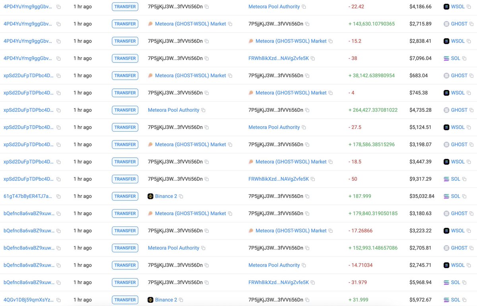Click the SOL token logo in the -50 row
The width and height of the screenshot is (477, 306).
click(x=446, y=179)
